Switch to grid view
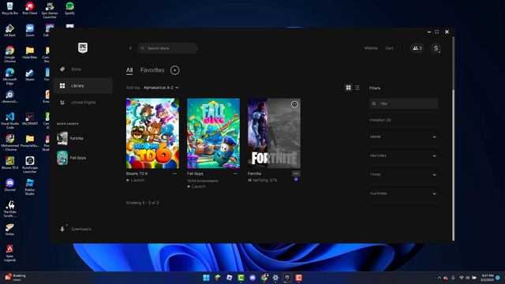Viewport: 505px width, 284px height. 349,88
